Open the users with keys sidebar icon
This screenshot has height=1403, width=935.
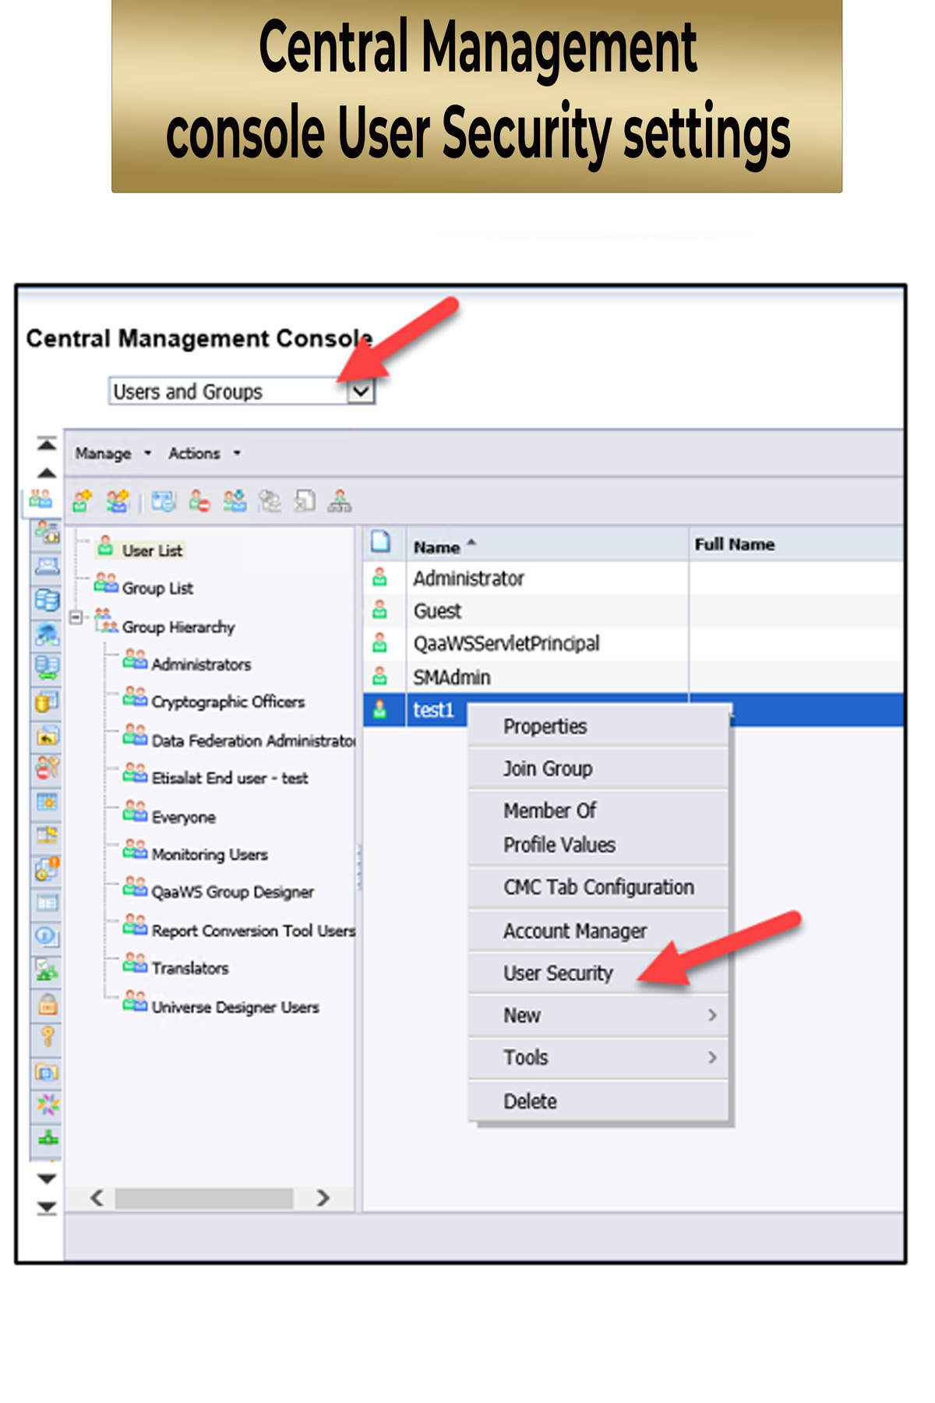pos(47,769)
